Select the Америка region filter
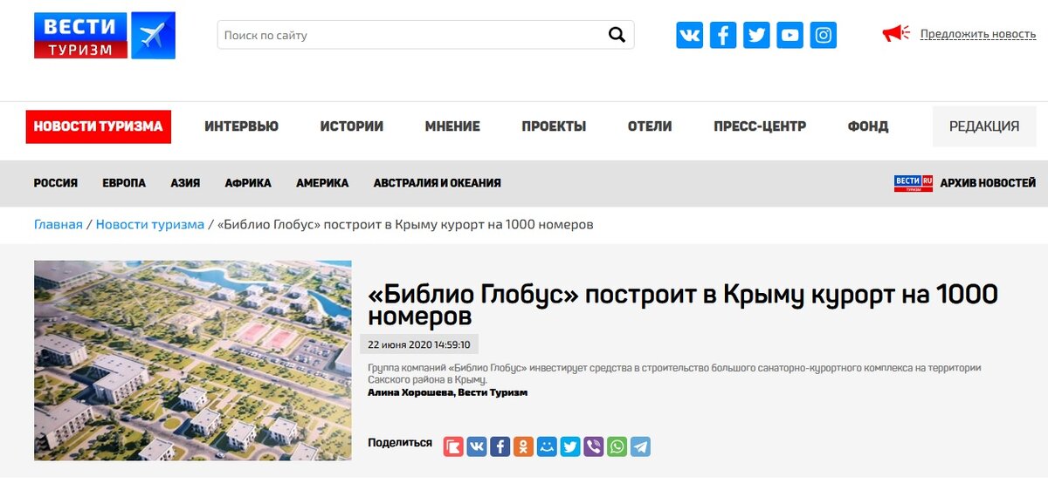This screenshot has width=1048, height=490. point(322,183)
